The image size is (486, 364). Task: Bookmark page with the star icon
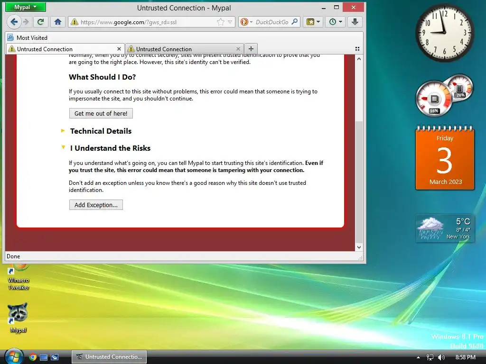[220, 22]
